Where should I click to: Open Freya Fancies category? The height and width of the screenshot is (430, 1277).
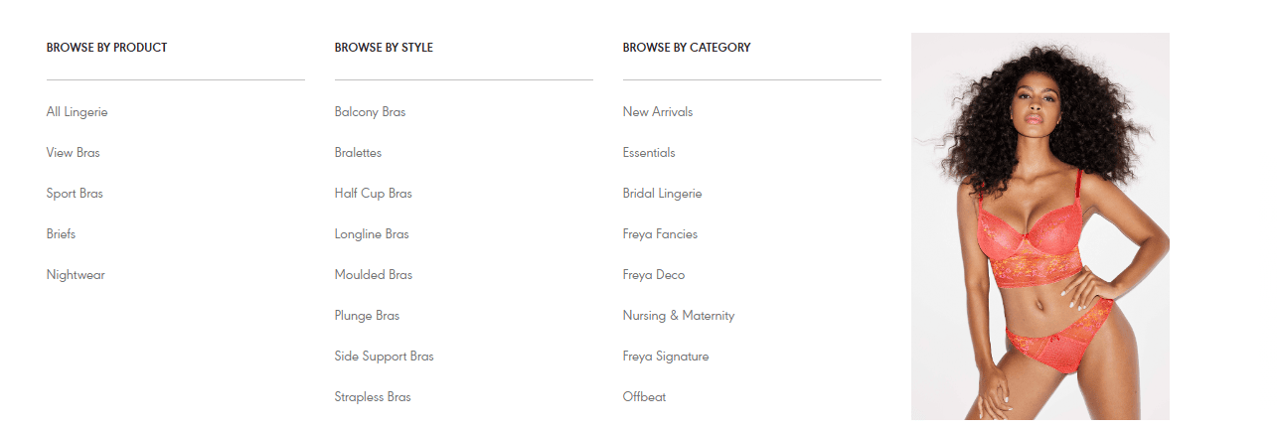(x=660, y=234)
